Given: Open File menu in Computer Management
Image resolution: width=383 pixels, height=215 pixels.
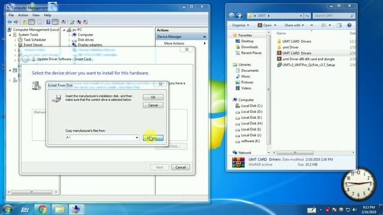Looking at the screenshot, I should [x=11, y=15].
